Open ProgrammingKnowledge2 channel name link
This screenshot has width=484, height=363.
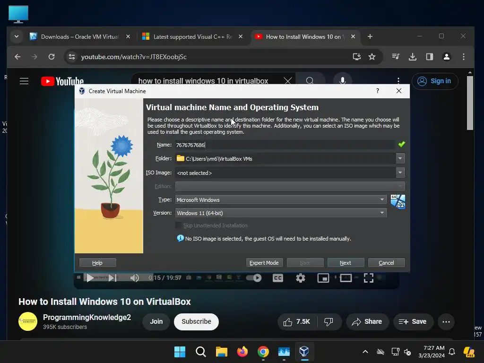[x=87, y=317]
